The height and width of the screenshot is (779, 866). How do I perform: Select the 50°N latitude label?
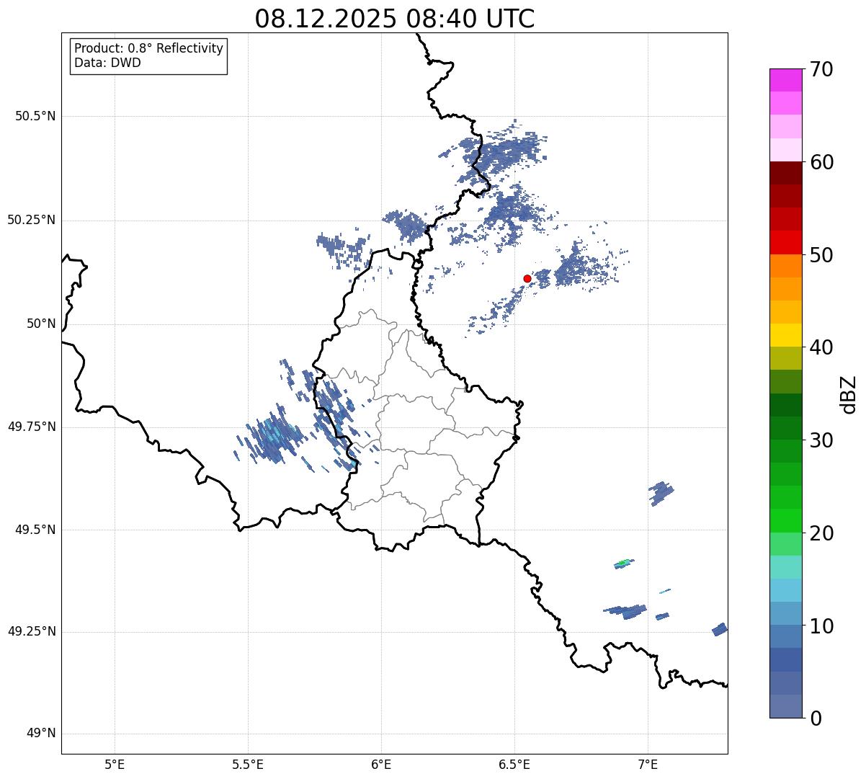pos(41,324)
